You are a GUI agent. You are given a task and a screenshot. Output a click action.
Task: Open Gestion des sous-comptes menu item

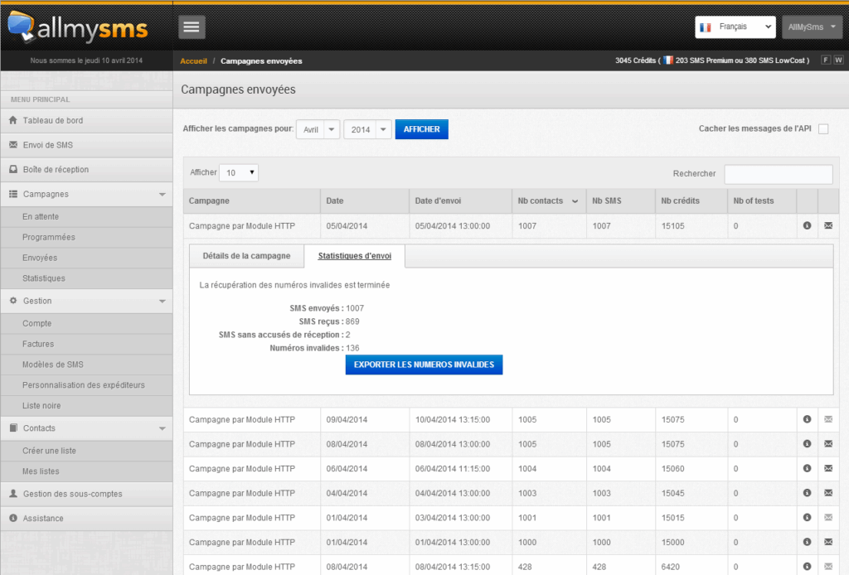86,494
